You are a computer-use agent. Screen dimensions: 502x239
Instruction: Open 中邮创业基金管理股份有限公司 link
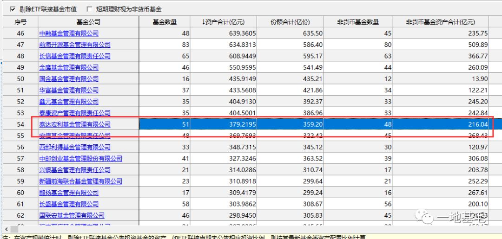[81, 158]
